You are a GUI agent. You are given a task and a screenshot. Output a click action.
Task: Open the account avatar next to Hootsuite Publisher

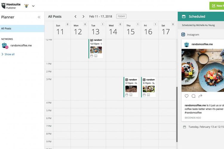point(26,6)
